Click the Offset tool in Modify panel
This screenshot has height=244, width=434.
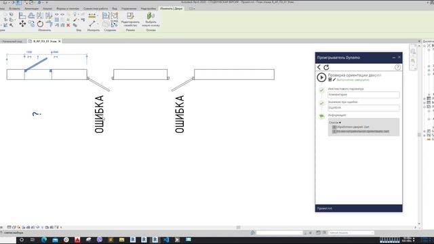tap(31, 16)
